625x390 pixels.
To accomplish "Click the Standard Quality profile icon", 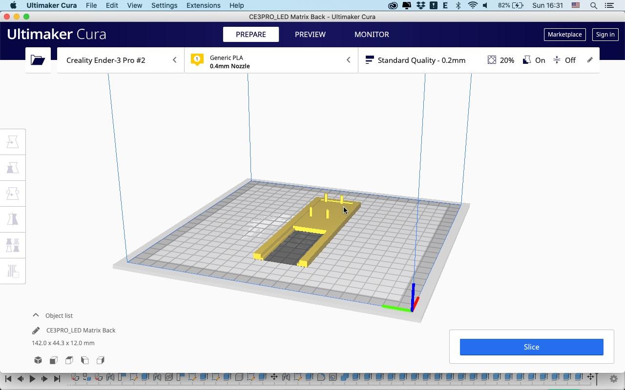I will click(370, 60).
